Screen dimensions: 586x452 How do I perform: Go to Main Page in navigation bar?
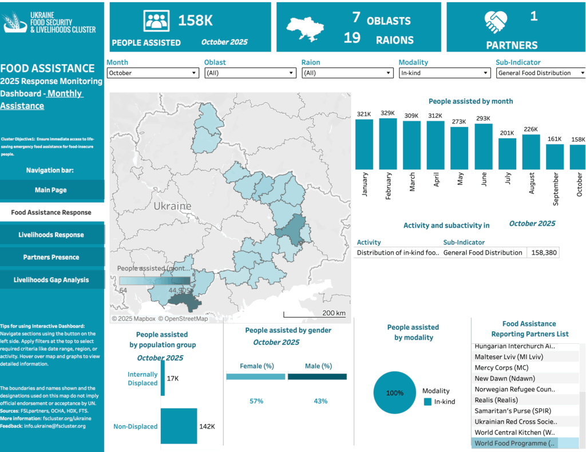click(52, 190)
